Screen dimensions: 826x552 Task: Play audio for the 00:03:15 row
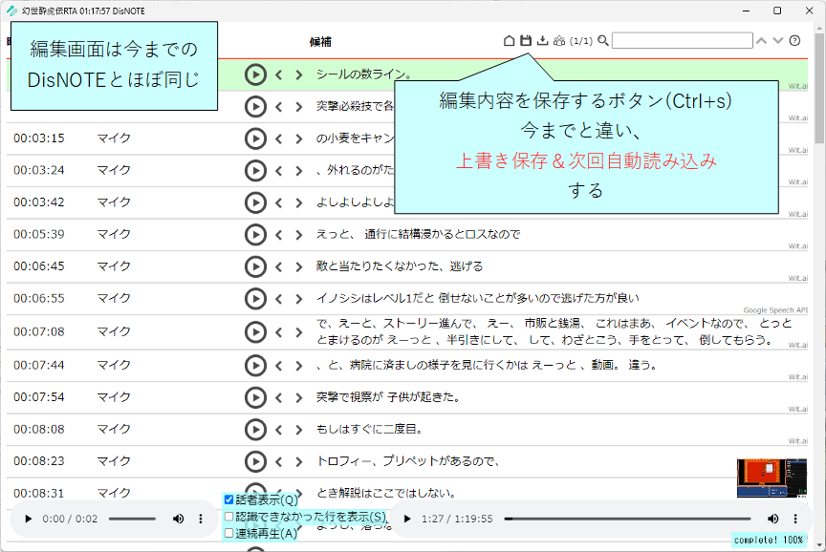point(255,138)
